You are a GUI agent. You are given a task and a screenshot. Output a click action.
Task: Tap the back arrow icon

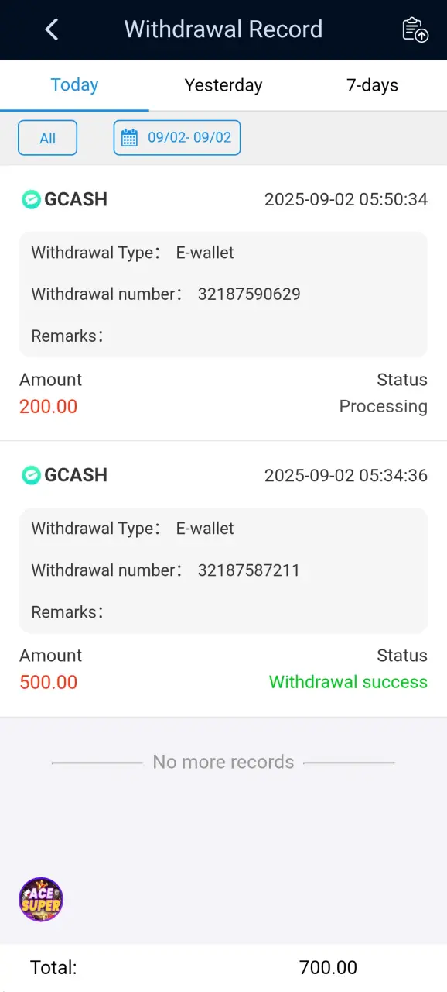click(x=52, y=29)
